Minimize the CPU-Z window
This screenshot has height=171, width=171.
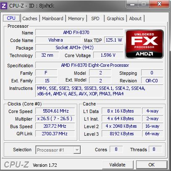[132, 4]
